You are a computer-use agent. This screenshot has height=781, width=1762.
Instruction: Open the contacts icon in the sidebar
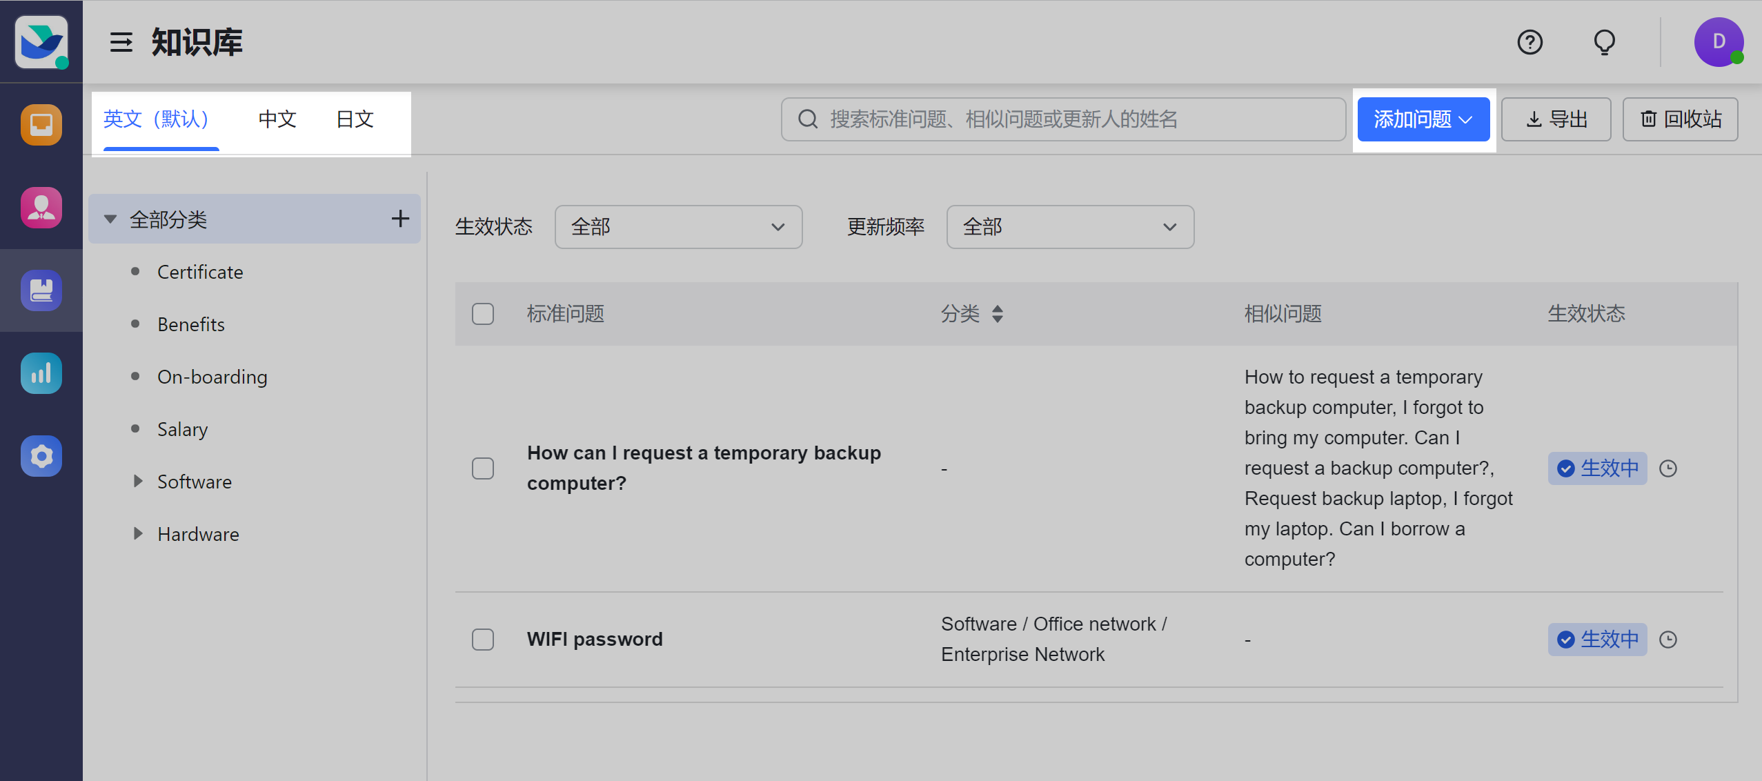coord(41,208)
